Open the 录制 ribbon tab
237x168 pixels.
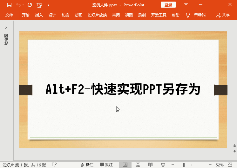coord(142,15)
